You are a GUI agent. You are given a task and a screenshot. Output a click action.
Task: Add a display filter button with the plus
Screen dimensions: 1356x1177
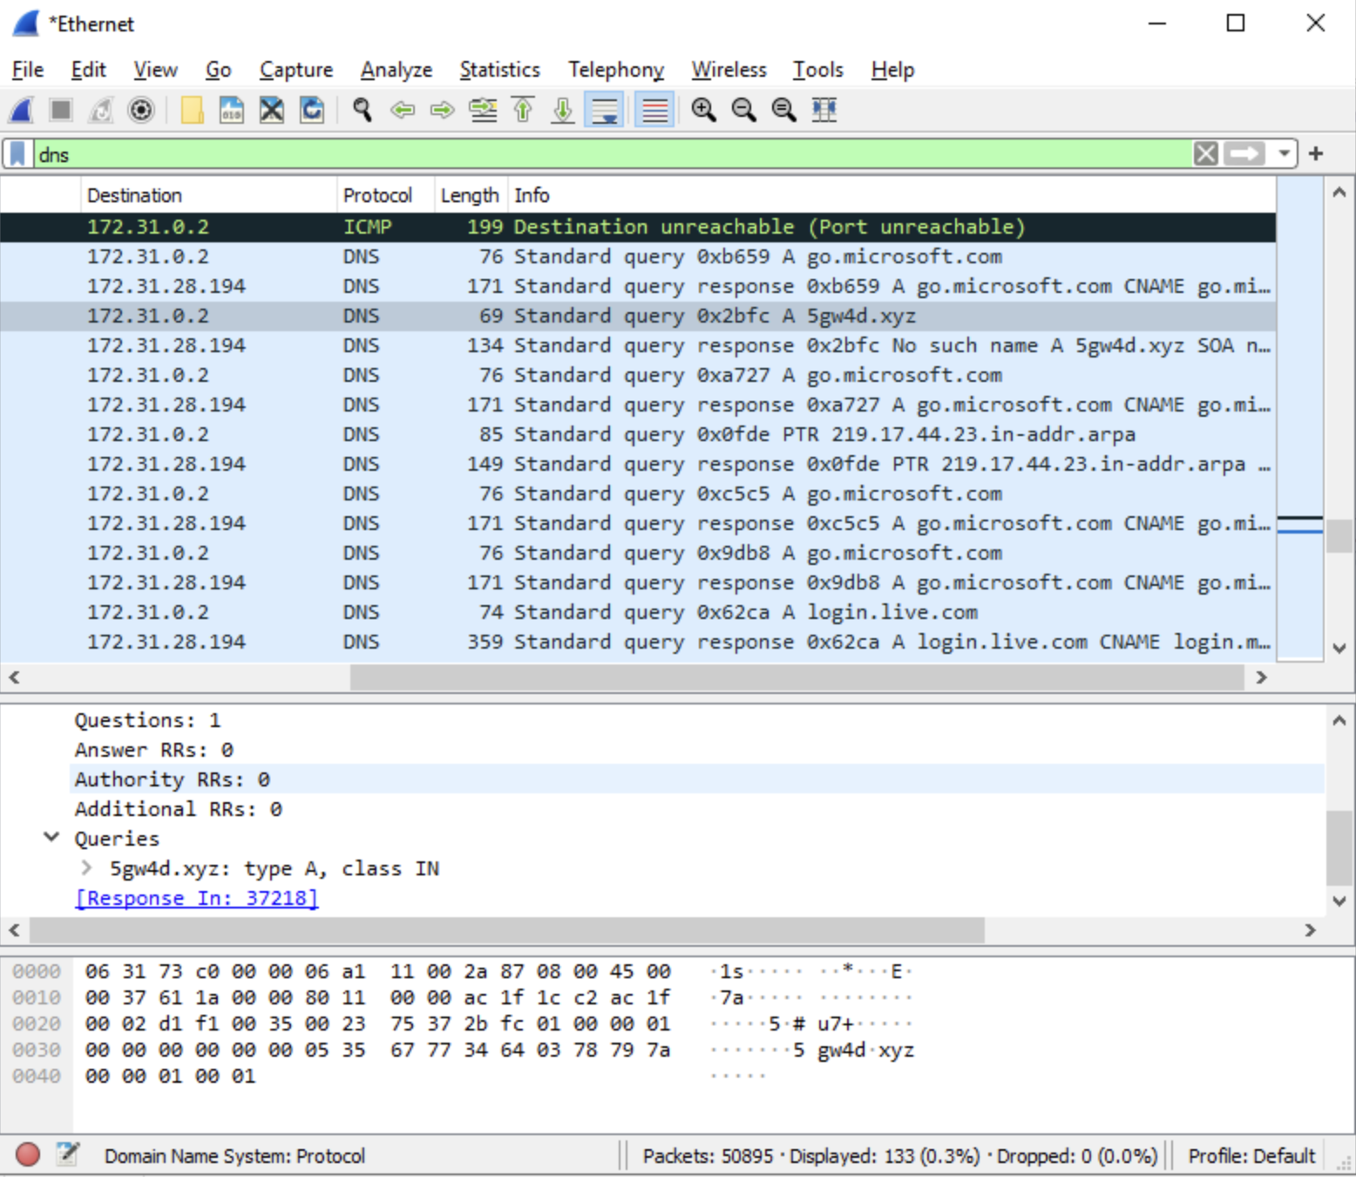(1316, 154)
